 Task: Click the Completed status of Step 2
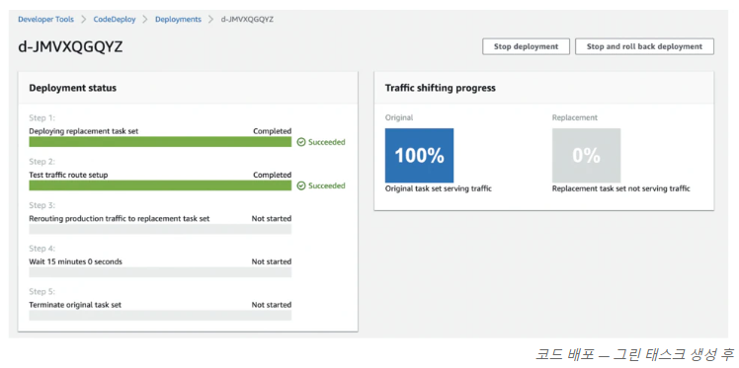(x=272, y=175)
